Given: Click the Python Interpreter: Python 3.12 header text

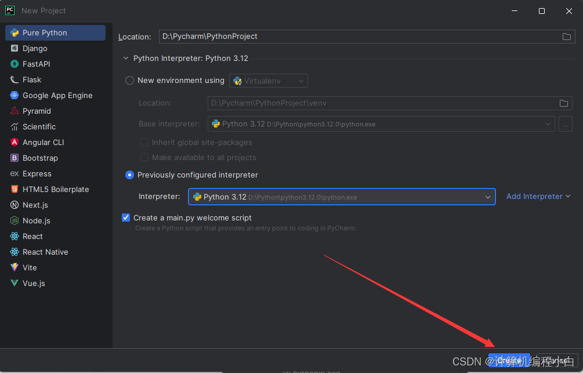Looking at the screenshot, I should (191, 59).
